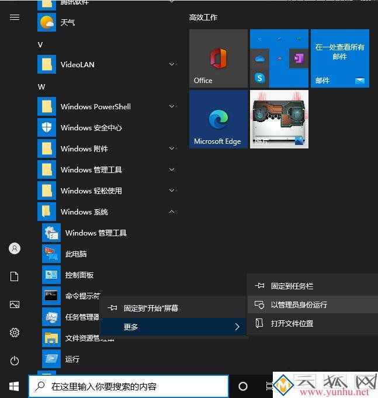378x398 pixels.
Task: Open the Microsoft Edge tile
Action: pos(219,119)
